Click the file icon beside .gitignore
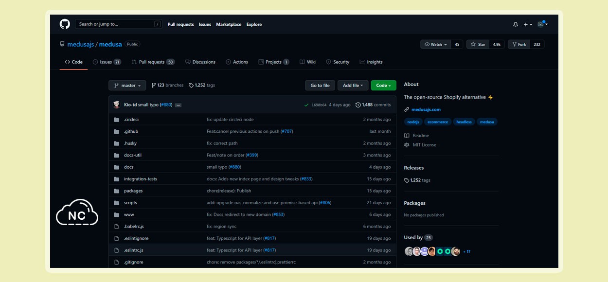The height and width of the screenshot is (282, 608). click(116, 262)
